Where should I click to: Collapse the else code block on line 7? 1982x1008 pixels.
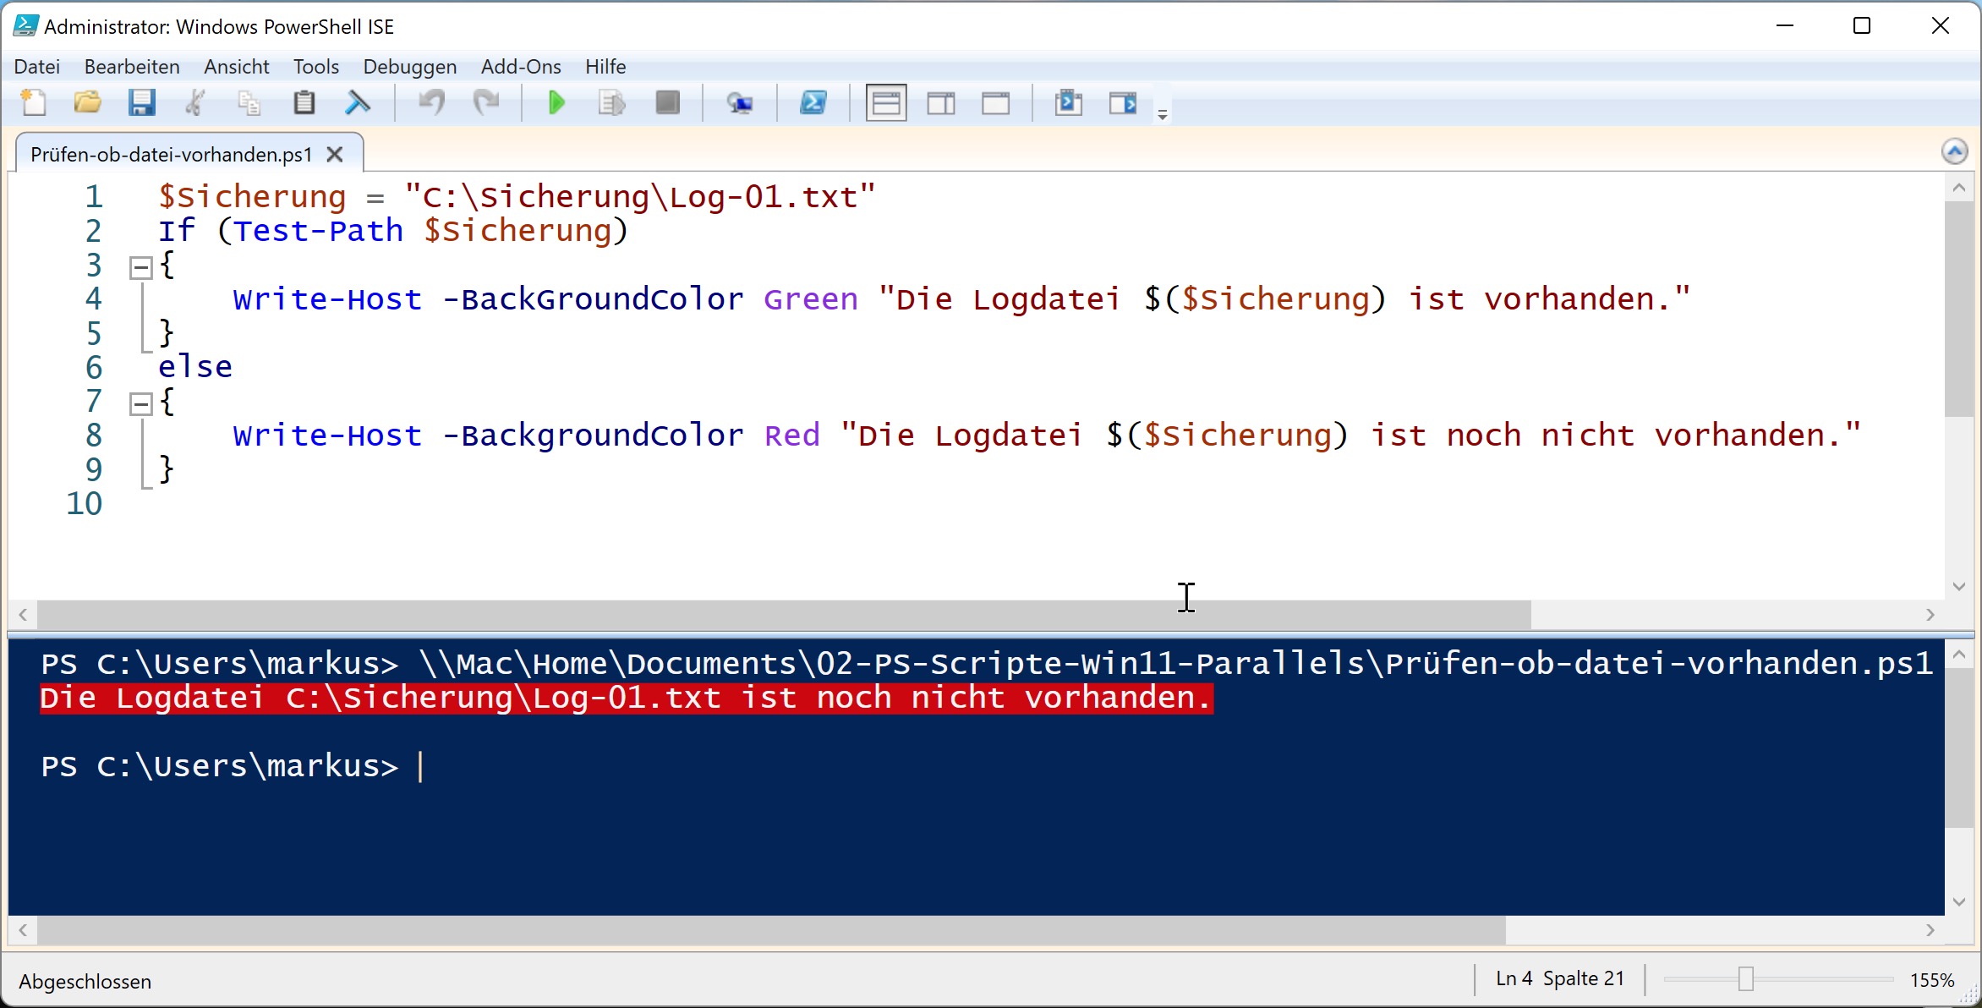pyautogui.click(x=140, y=404)
